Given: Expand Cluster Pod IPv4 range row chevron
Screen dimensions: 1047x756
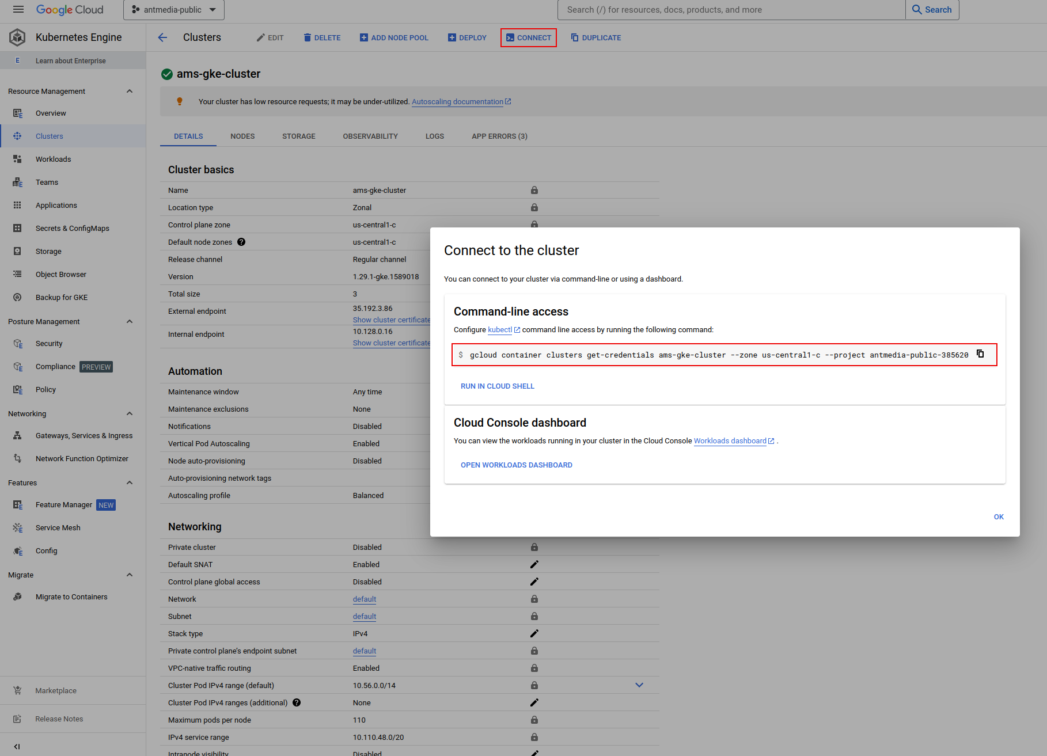Looking at the screenshot, I should click(639, 685).
